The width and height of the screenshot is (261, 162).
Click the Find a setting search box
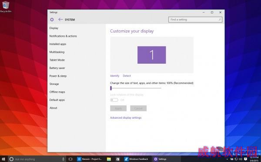coord(195,19)
